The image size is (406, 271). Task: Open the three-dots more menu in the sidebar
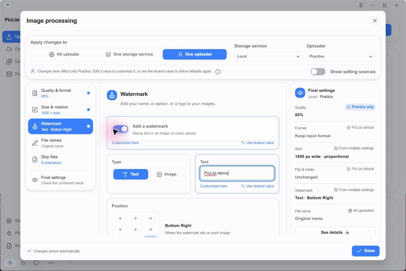click(x=51, y=263)
